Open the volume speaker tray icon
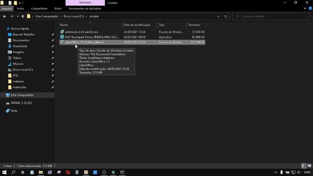 click(x=299, y=172)
